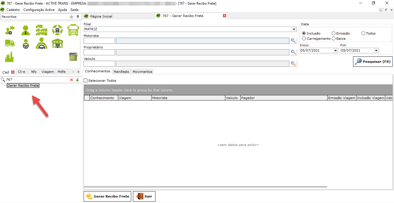Open the factory building favorite icon
This screenshot has width=394, height=203.
9,57
